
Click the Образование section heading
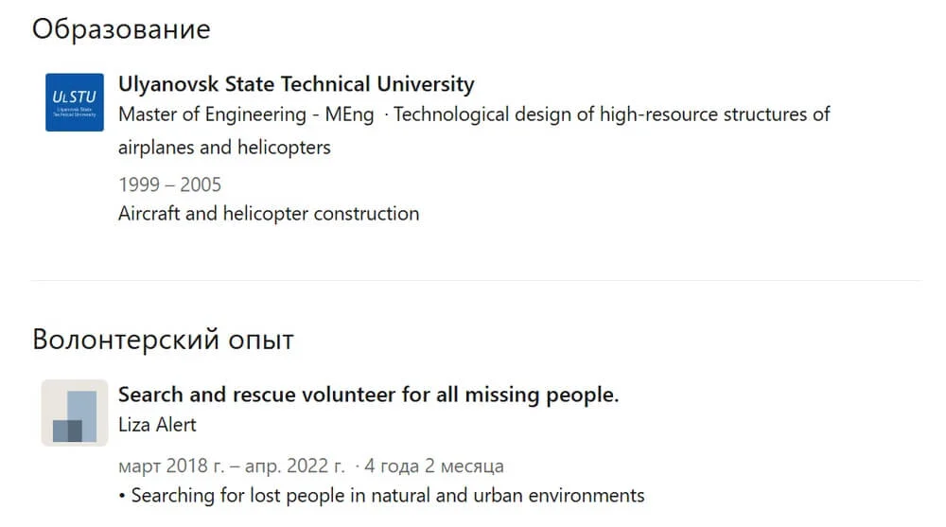[x=121, y=29]
